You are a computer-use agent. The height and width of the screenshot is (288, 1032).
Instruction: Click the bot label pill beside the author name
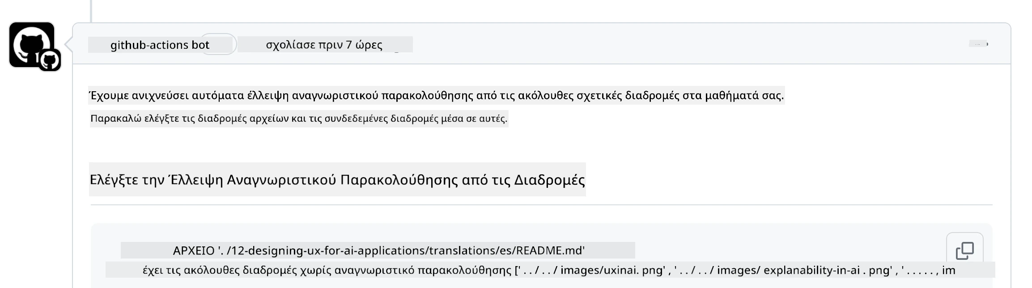pos(218,44)
